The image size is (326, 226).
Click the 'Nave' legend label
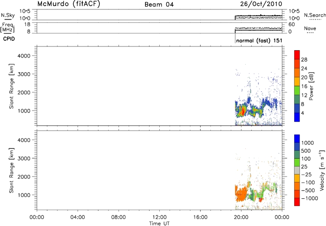[x=310, y=28]
